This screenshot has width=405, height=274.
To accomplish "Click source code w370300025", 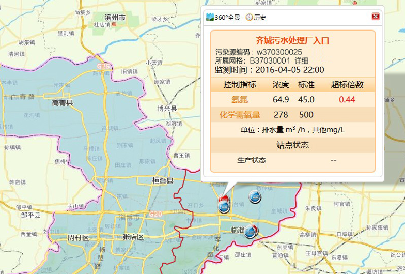I will pos(279,52).
